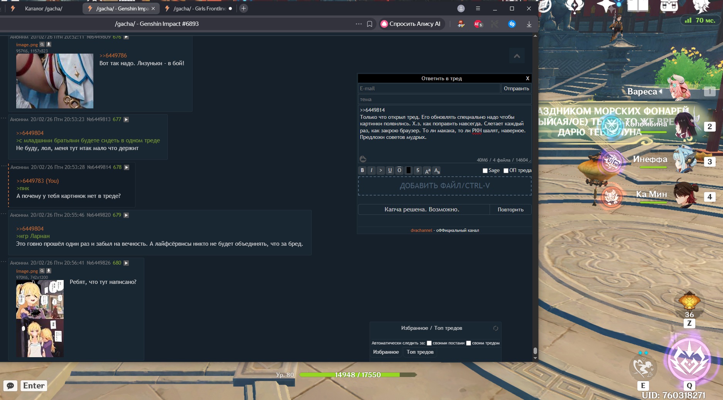Screen dimensions: 723x400
Task: Use the lantern gadget with 36 count
Action: pyautogui.click(x=689, y=302)
